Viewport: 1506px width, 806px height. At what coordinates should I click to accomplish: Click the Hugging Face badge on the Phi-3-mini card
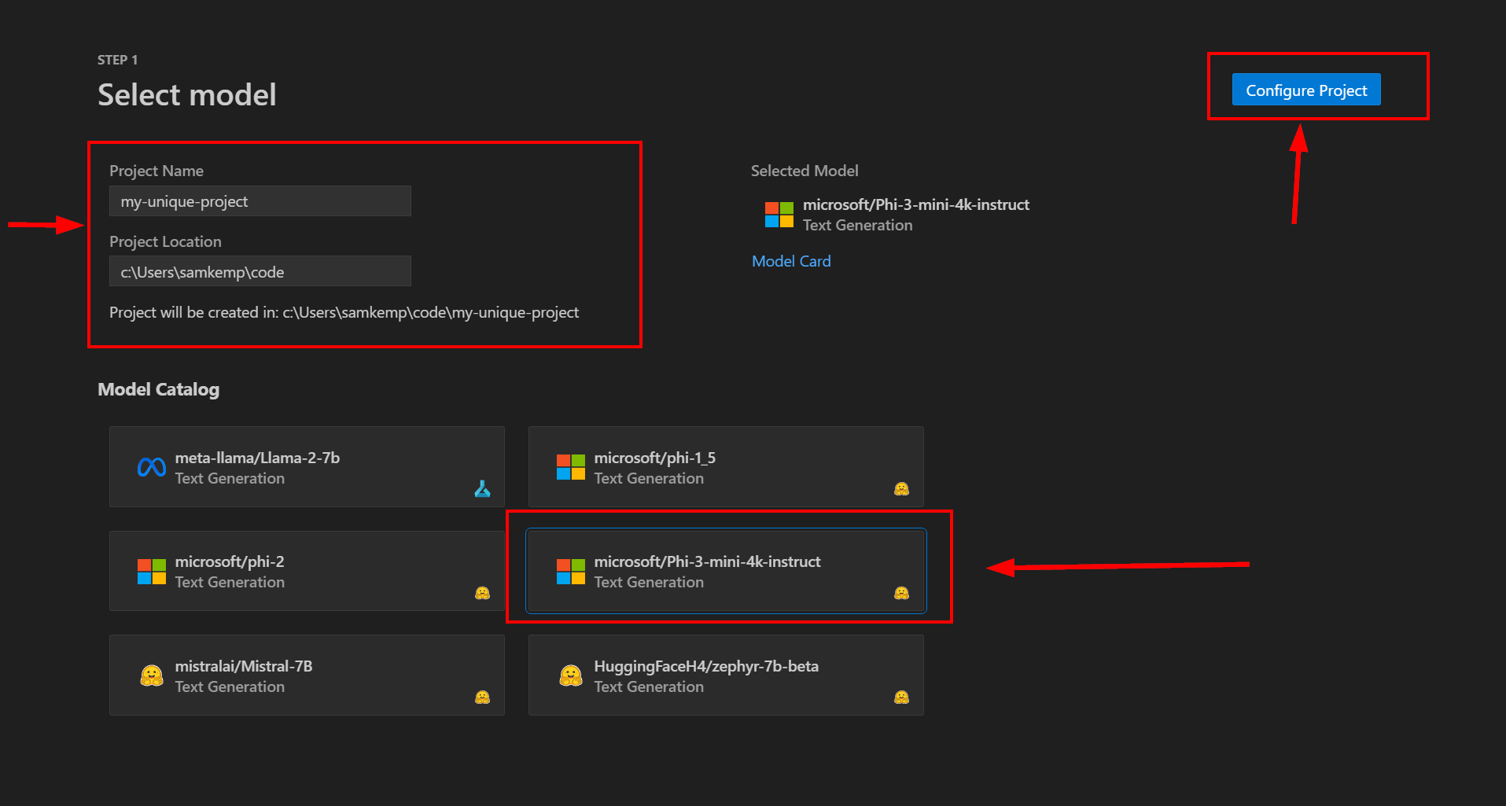click(901, 592)
